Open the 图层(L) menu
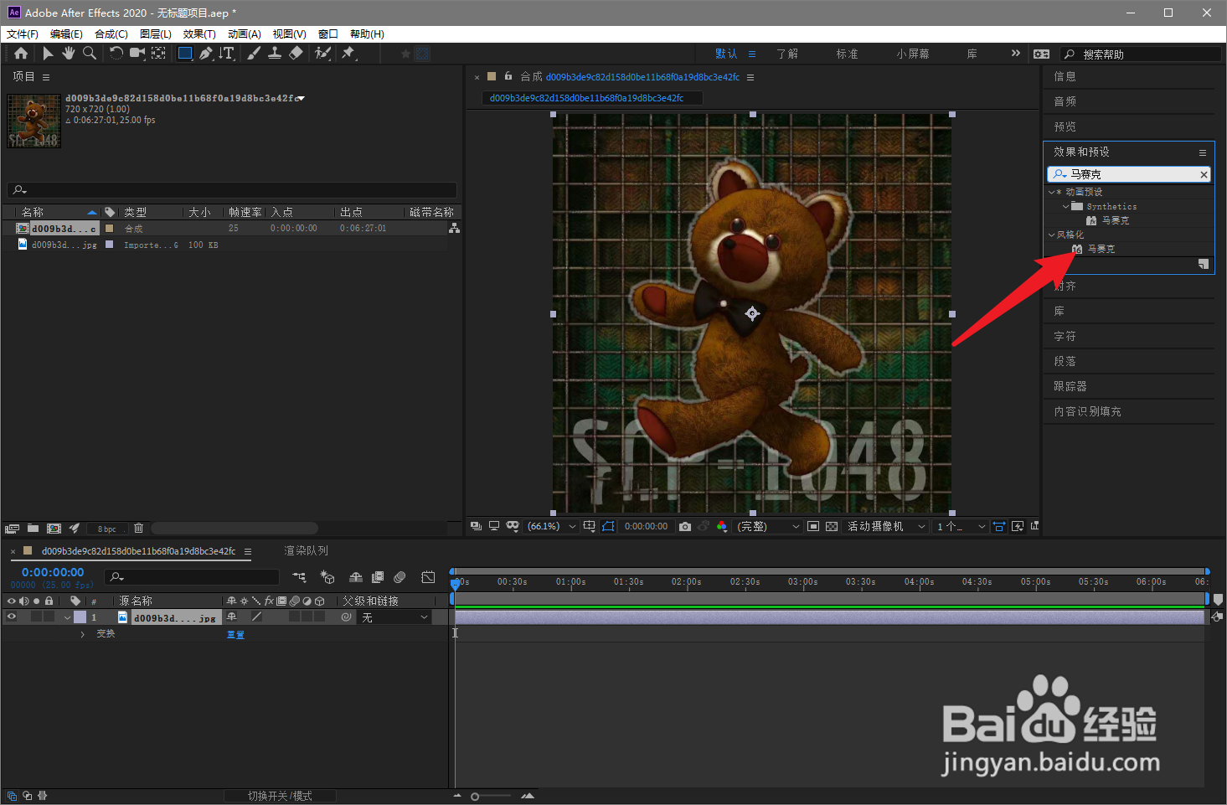 (x=156, y=34)
